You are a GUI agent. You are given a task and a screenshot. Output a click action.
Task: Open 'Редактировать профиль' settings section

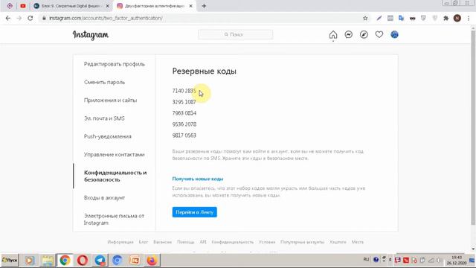click(x=114, y=64)
